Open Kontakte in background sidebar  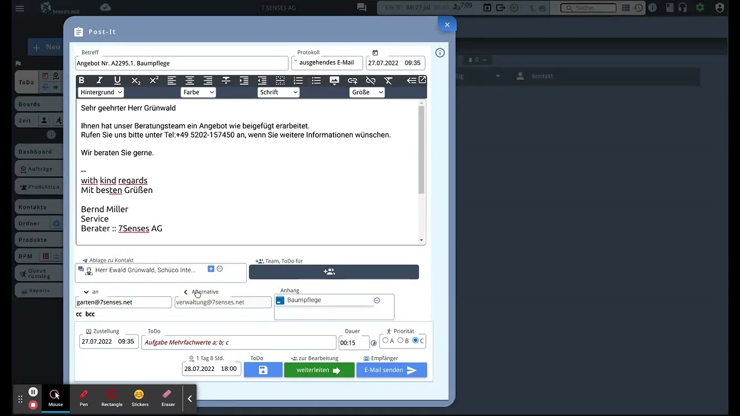pyautogui.click(x=39, y=207)
